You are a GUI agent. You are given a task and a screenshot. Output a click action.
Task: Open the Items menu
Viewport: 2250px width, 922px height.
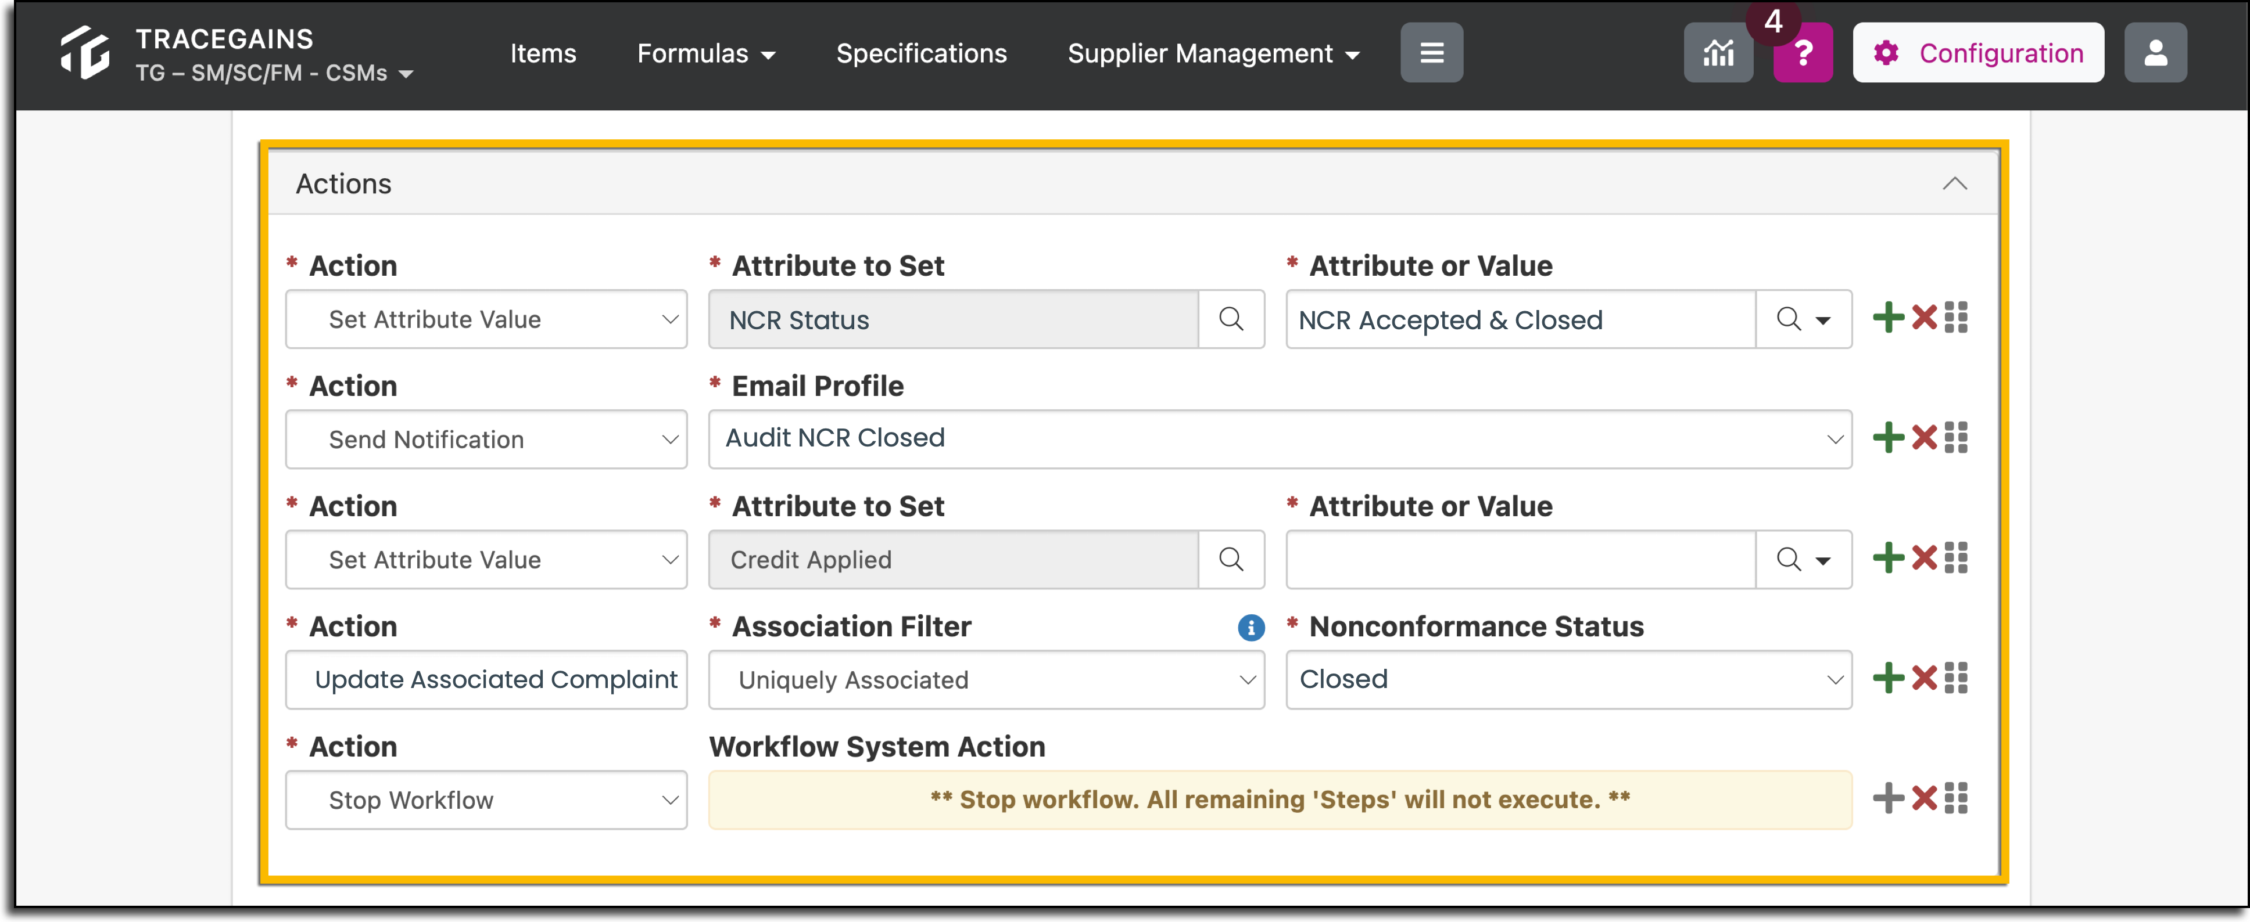543,53
